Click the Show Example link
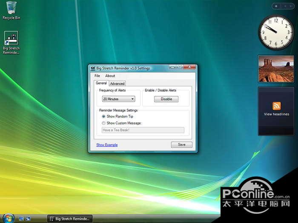The height and width of the screenshot is (223, 298). [107, 145]
